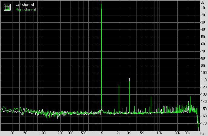Image resolution: width=208 pixels, height=136 pixels.
Task: Click the 10K frequency axis label
Action: tap(159, 133)
